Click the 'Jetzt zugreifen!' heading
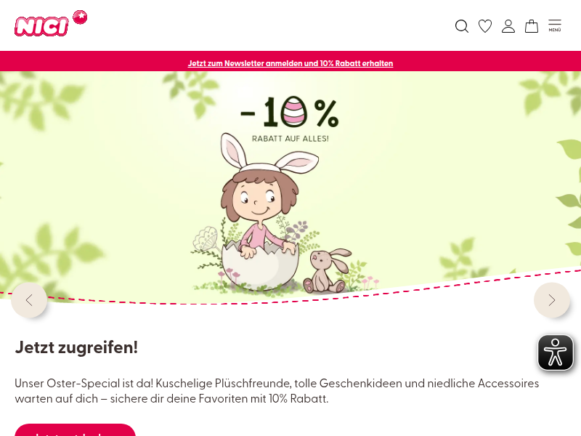 tap(76, 347)
